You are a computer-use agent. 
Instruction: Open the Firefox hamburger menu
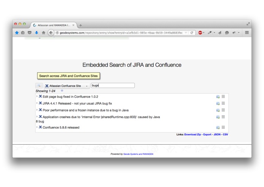pos(247,33)
